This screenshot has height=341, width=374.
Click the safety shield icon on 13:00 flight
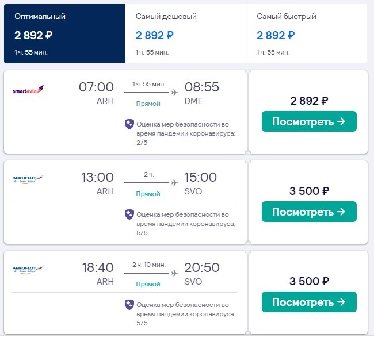[x=129, y=214]
